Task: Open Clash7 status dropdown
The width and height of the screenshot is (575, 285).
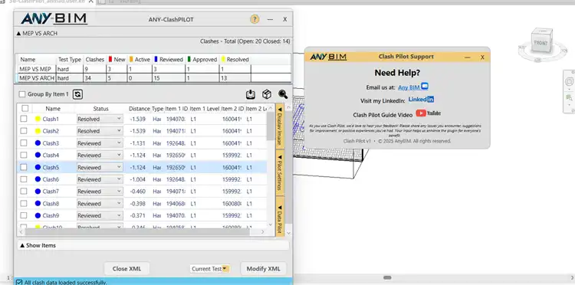Action: (100, 192)
